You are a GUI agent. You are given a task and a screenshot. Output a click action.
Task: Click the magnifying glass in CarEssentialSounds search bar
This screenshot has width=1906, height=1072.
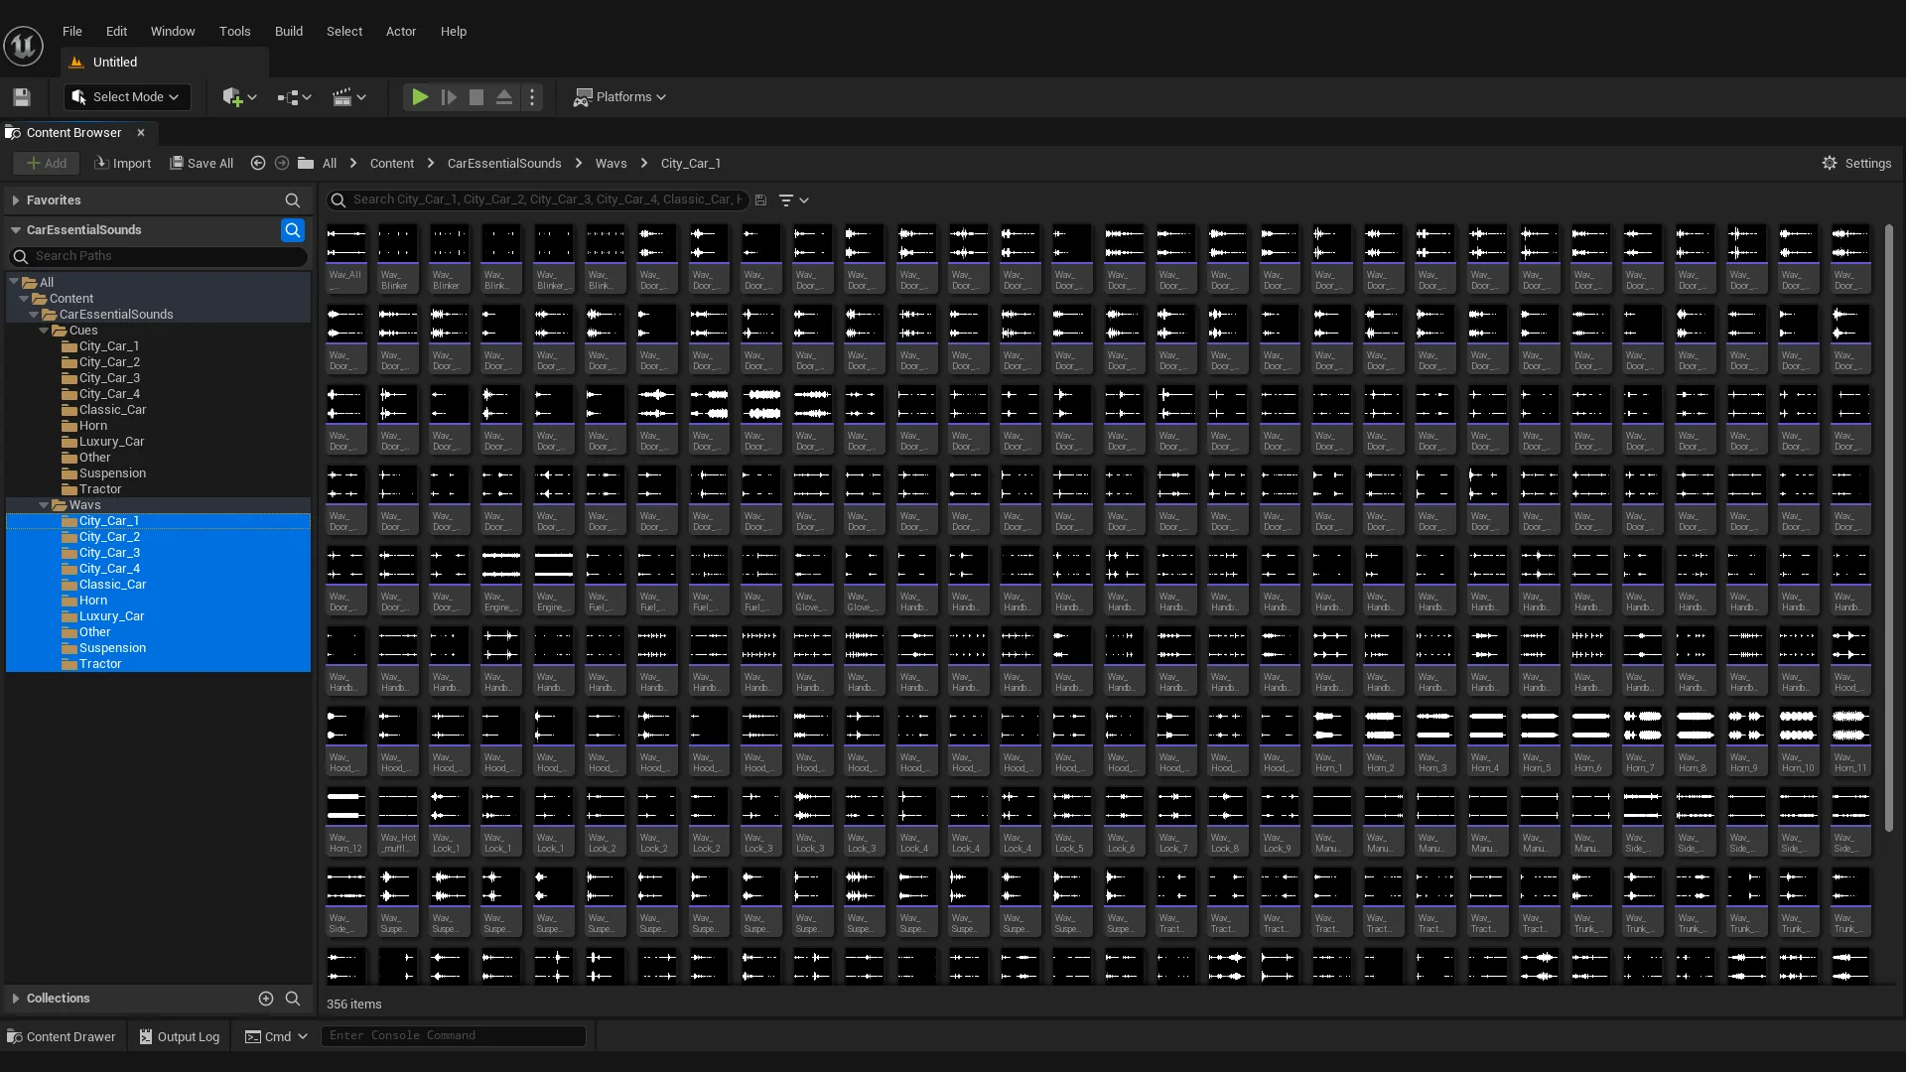coord(293,230)
